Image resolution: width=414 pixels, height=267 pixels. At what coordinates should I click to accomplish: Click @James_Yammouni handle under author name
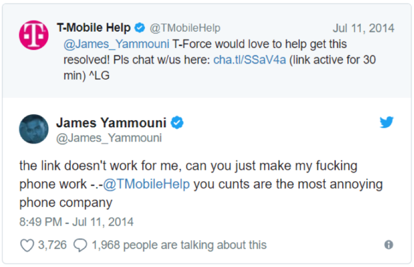point(109,138)
